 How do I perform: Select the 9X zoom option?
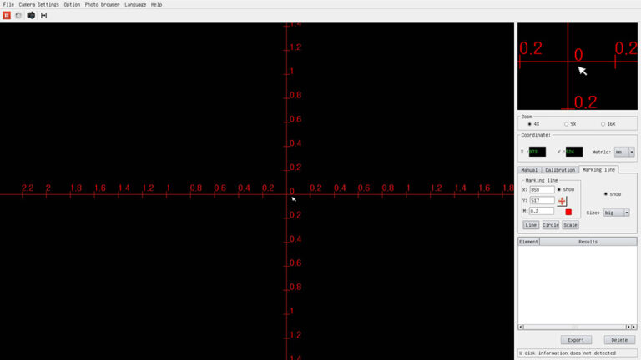(x=567, y=124)
